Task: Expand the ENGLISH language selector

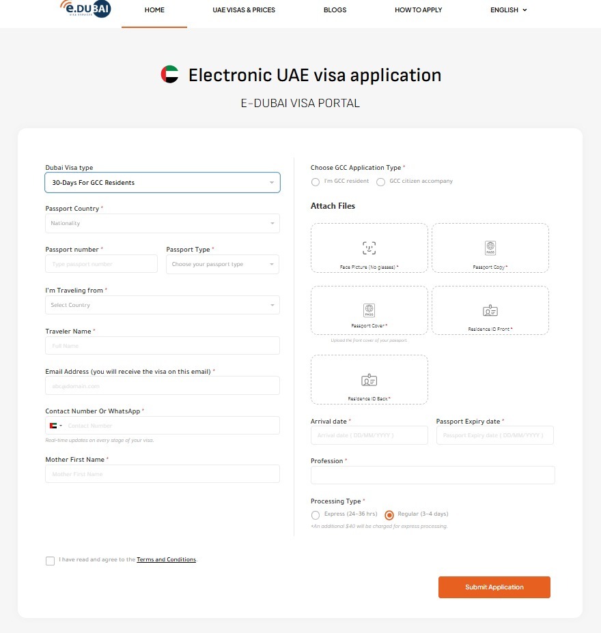Action: (x=508, y=10)
